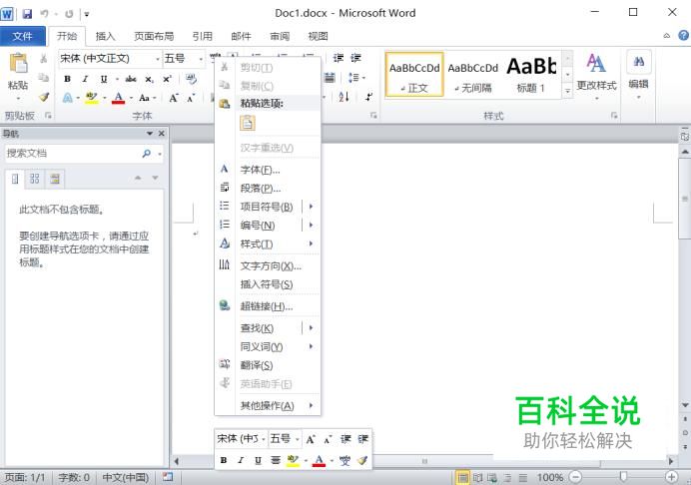Click the zoom in plus button

(671, 477)
